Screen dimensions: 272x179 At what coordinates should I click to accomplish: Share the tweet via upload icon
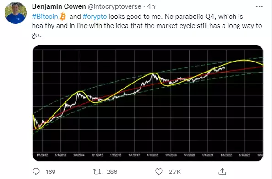[222, 172]
